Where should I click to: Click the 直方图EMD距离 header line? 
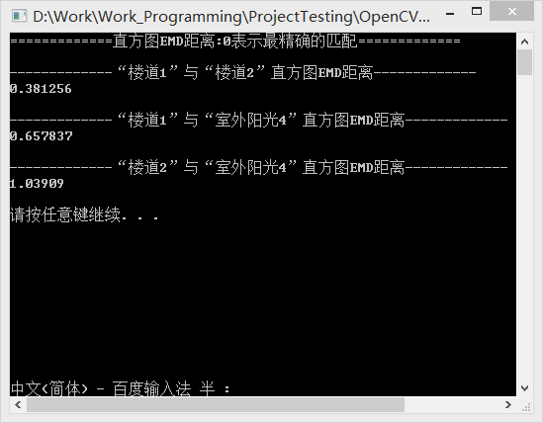point(235,42)
